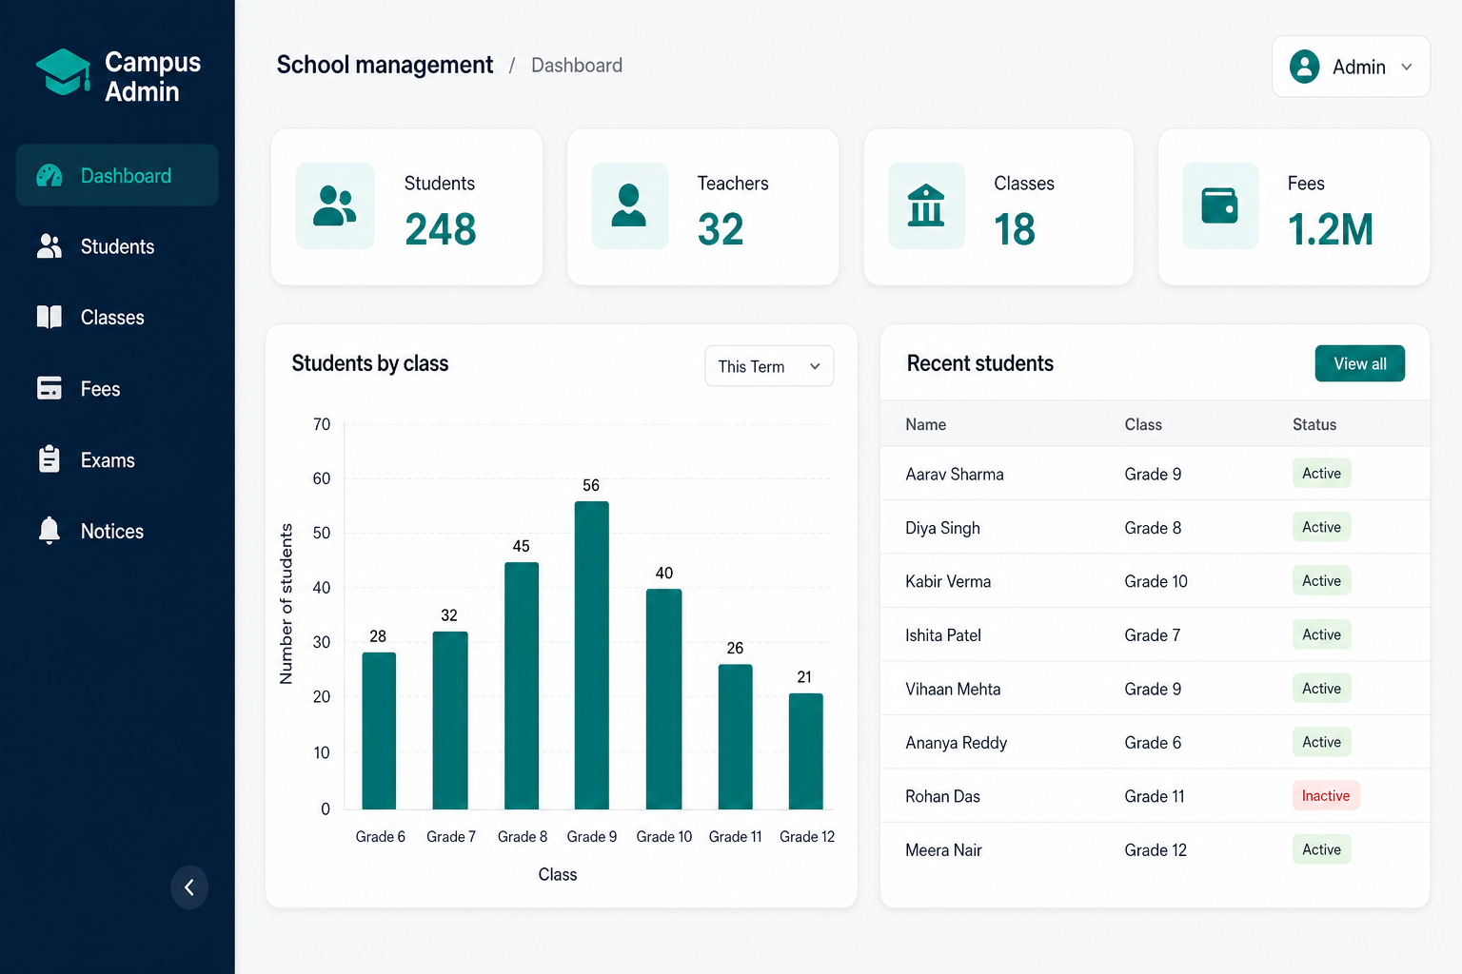Screen dimensions: 1462x974
Task: Open the This Term period dropdown
Action: coord(769,366)
